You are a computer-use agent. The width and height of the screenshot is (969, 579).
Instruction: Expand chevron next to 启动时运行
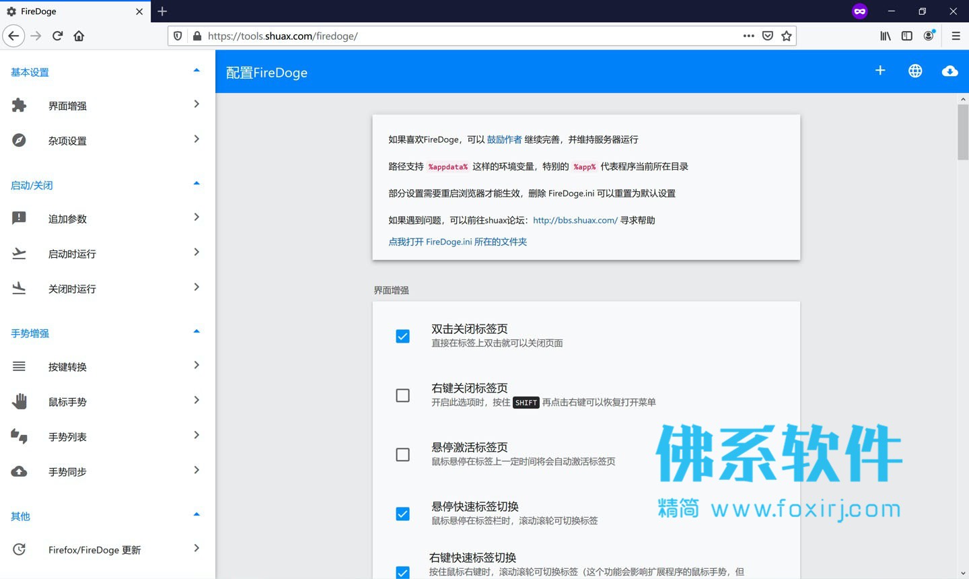[196, 252]
